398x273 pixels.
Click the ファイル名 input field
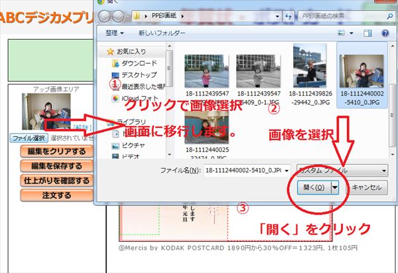243,170
